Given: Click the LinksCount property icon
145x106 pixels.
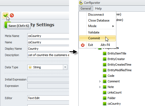Looking at the screenshot, I should coord(105,92).
